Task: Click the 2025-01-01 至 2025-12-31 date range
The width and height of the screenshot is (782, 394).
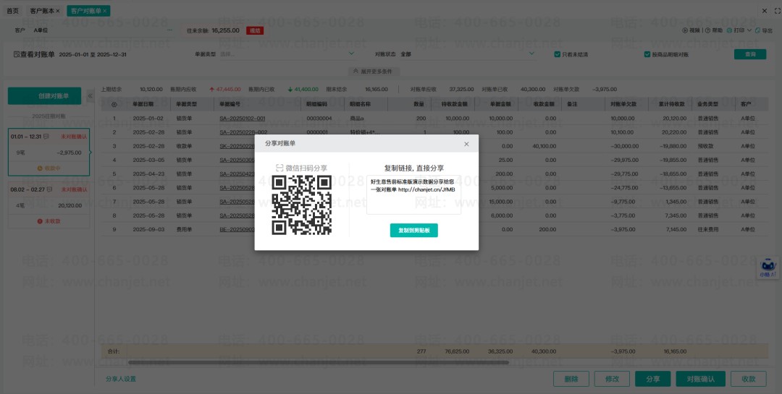Action: 93,54
